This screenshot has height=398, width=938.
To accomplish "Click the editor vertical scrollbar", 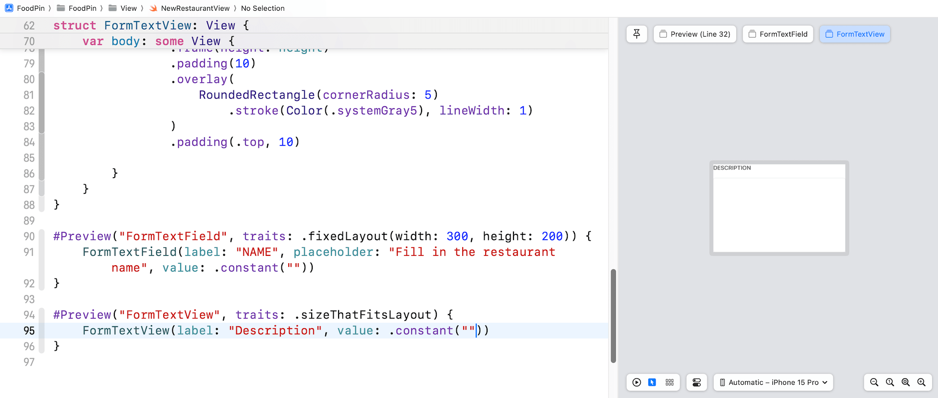I will [x=613, y=315].
